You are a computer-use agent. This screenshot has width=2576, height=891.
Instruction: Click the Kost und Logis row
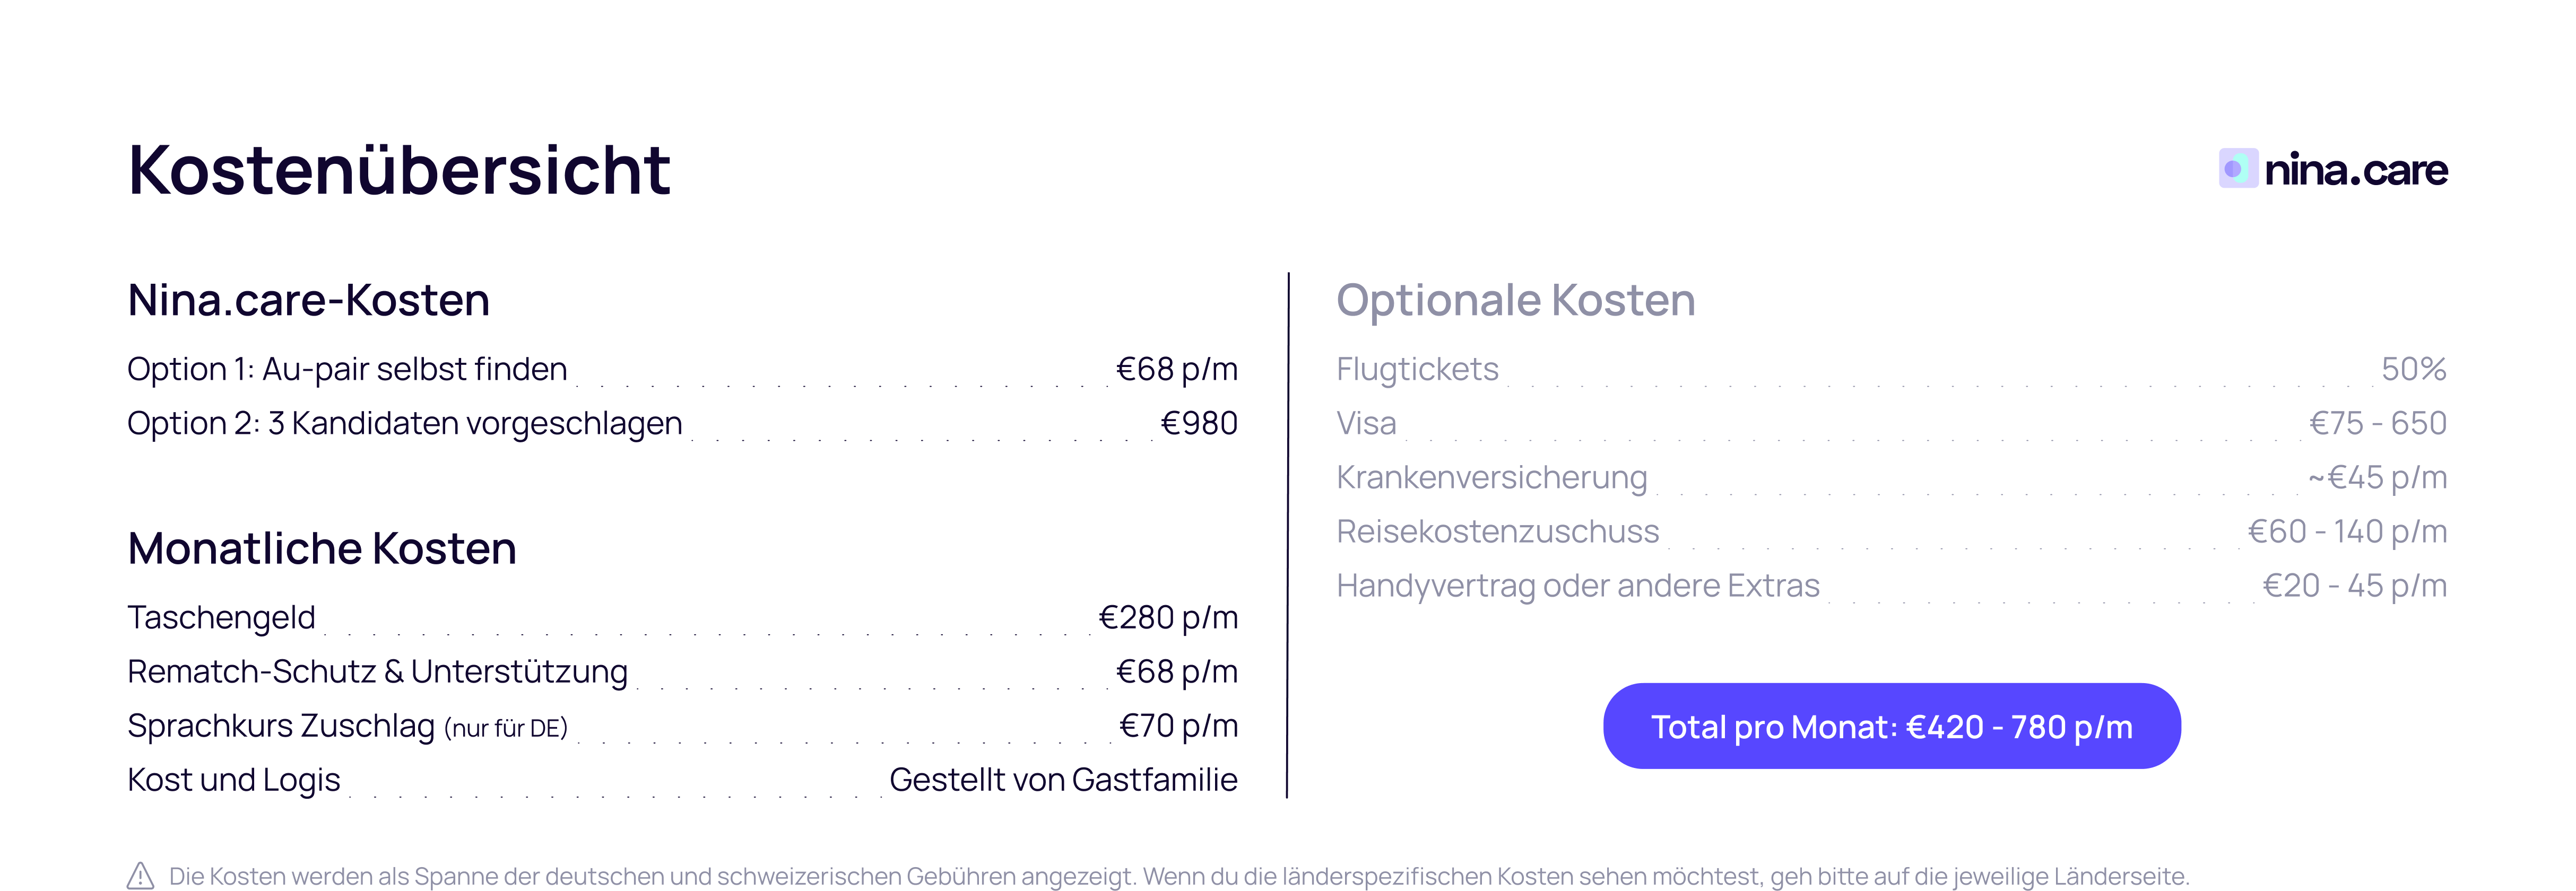pyautogui.click(x=234, y=780)
